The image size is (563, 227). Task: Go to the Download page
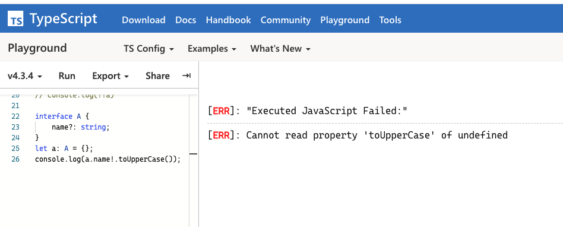[144, 20]
